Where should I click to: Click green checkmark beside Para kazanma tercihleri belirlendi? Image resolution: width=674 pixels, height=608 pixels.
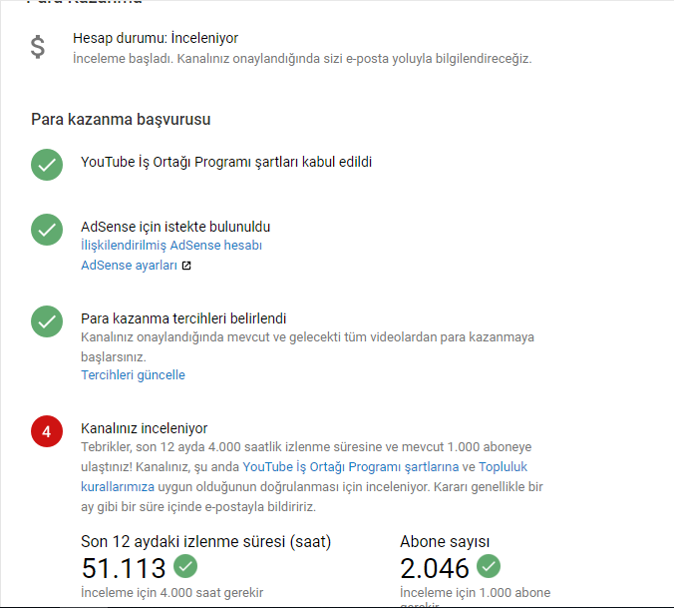click(47, 321)
